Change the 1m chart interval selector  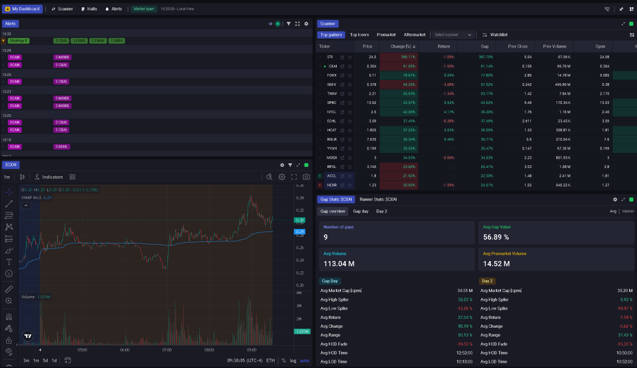pos(7,177)
